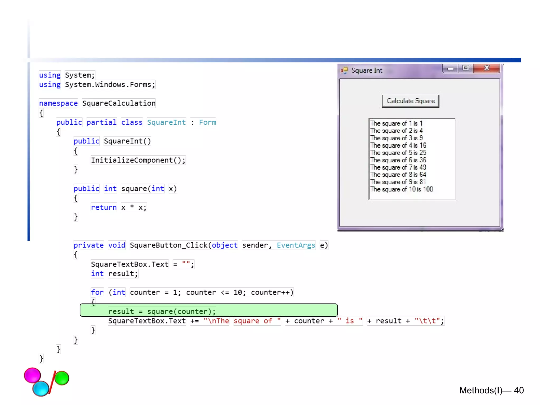Click the for loop header line
The width and height of the screenshot is (540, 405).
coord(192,292)
